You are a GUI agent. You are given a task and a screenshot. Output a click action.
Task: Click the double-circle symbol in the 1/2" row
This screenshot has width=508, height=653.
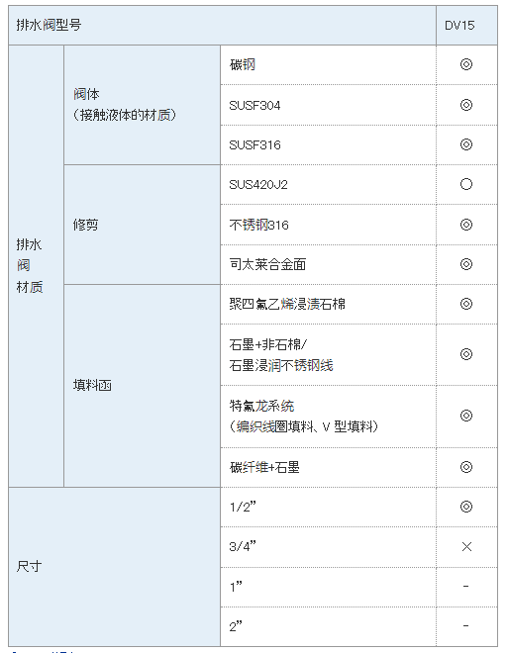click(x=466, y=507)
